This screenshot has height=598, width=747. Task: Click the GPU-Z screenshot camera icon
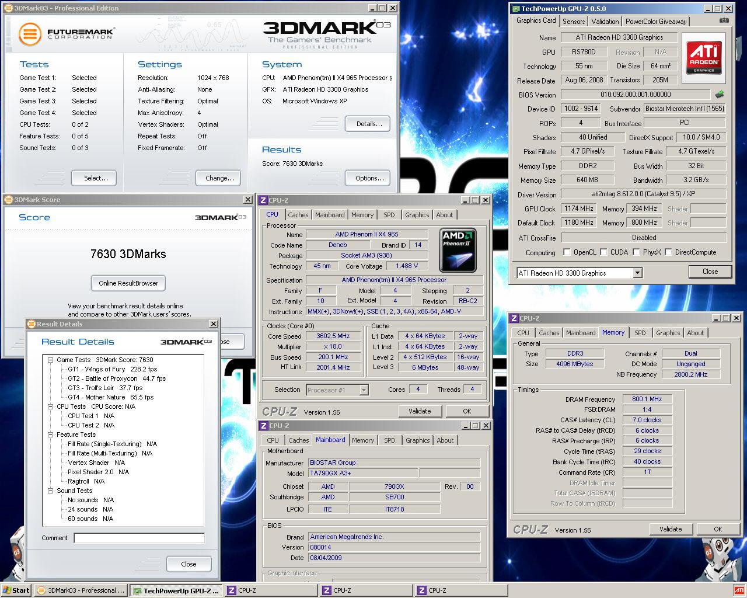click(724, 20)
